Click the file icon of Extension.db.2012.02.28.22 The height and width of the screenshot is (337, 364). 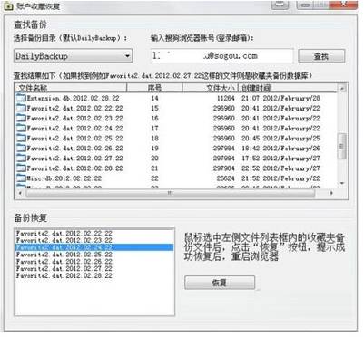(21, 98)
